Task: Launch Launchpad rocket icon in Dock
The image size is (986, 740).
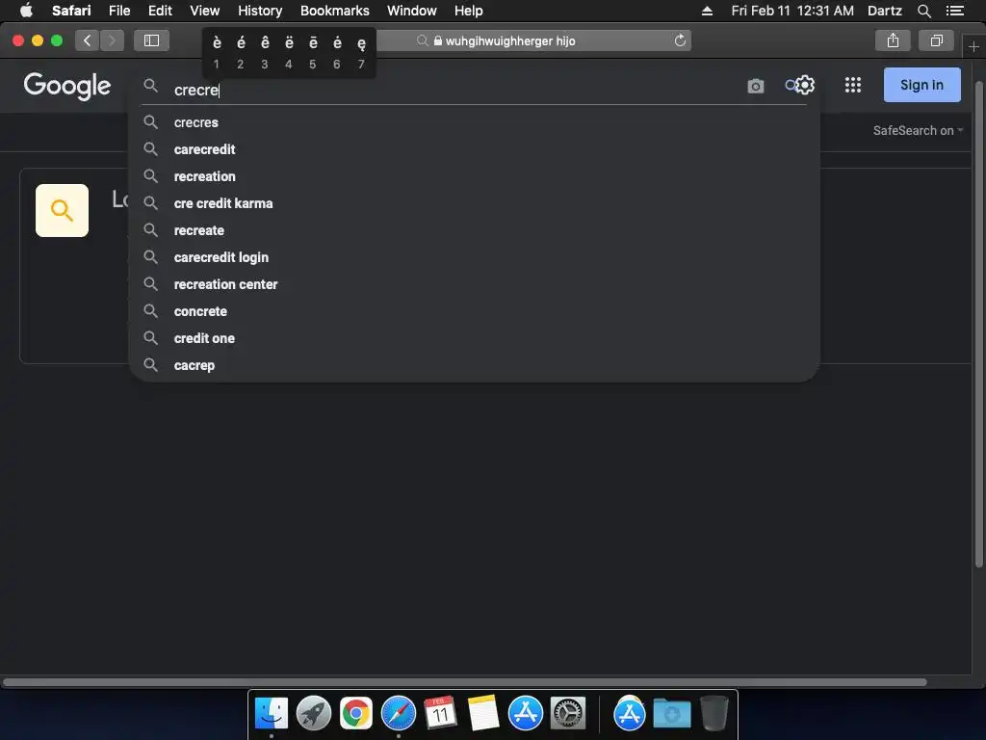Action: tap(314, 714)
